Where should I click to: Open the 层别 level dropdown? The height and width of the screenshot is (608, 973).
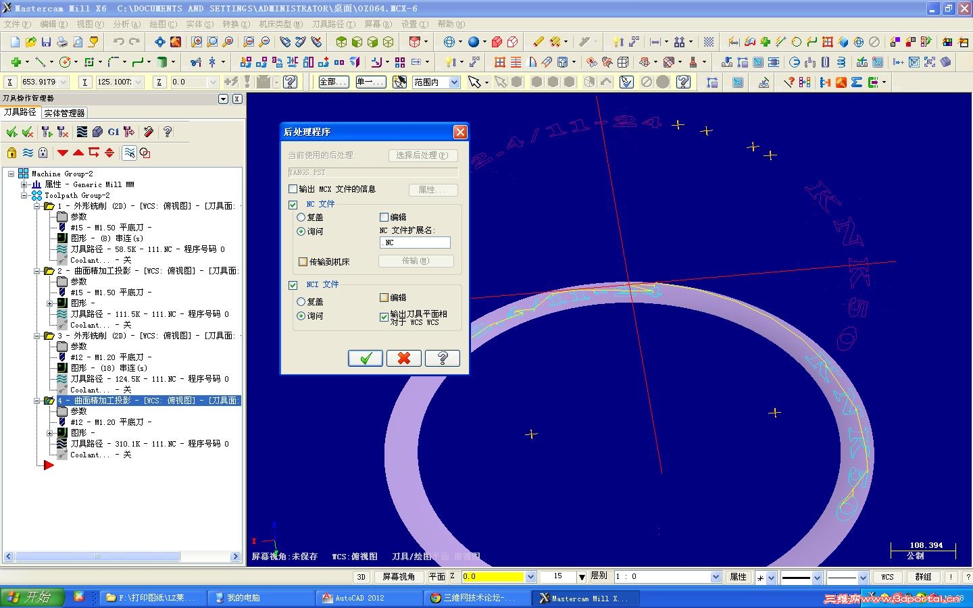(x=716, y=577)
